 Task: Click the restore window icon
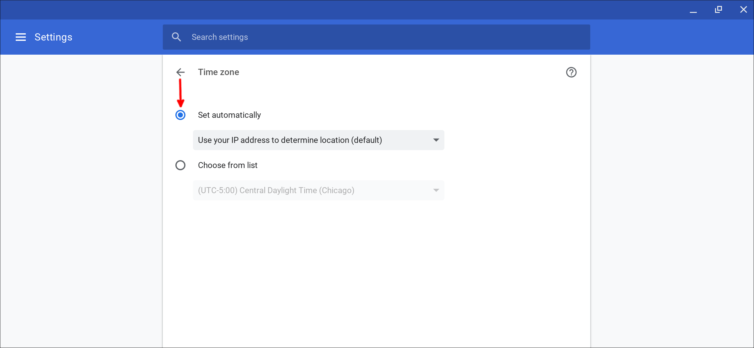click(x=718, y=9)
